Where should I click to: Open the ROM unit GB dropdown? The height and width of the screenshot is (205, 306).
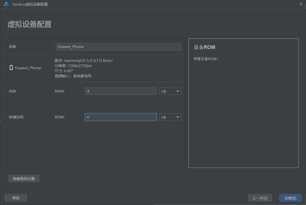click(170, 117)
